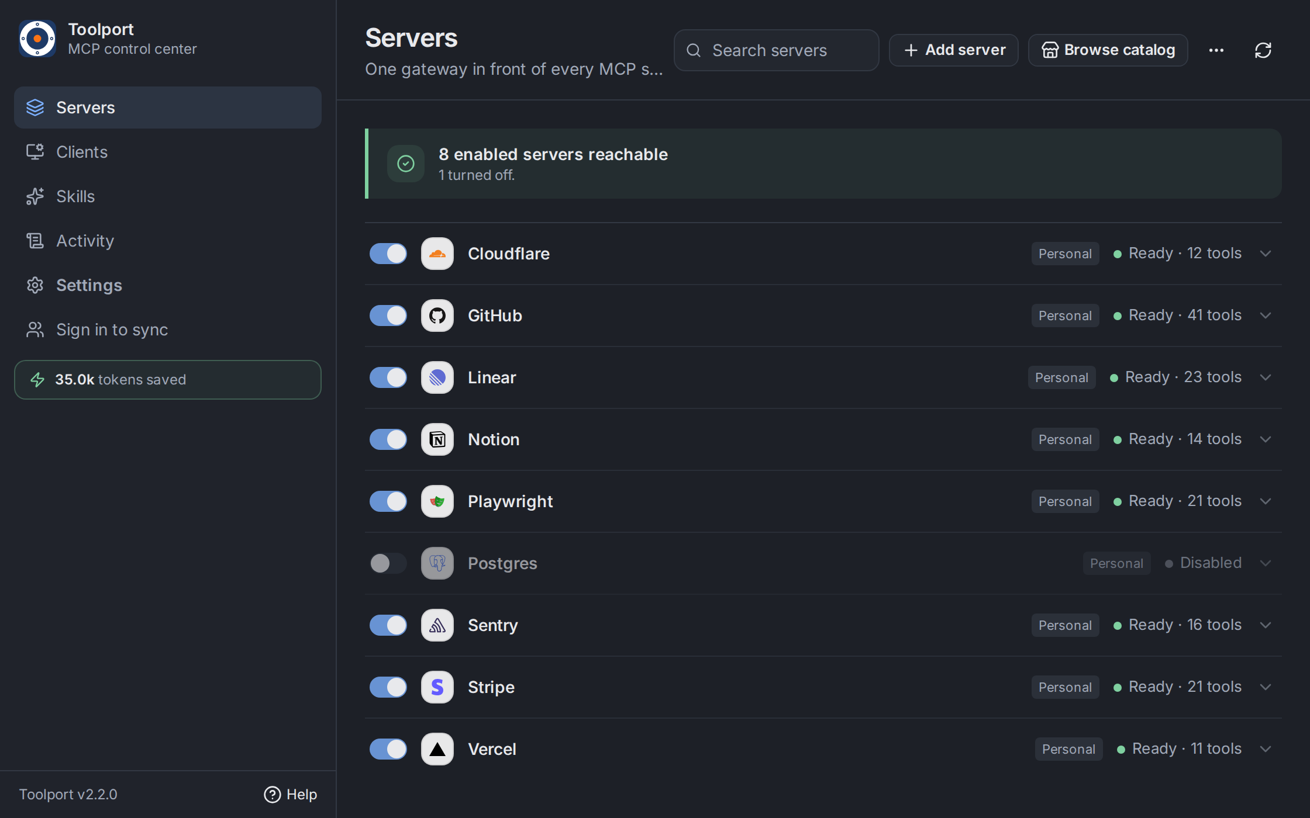Click the green check status icon in banner
Viewport: 1310px width, 818px height.
[x=406, y=164]
